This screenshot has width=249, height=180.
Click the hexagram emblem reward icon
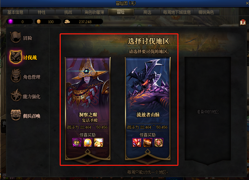point(159,142)
